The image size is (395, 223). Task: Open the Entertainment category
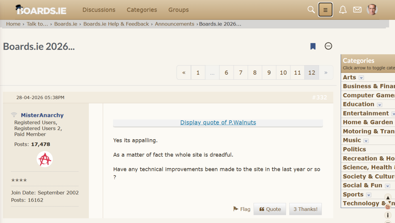click(366, 113)
